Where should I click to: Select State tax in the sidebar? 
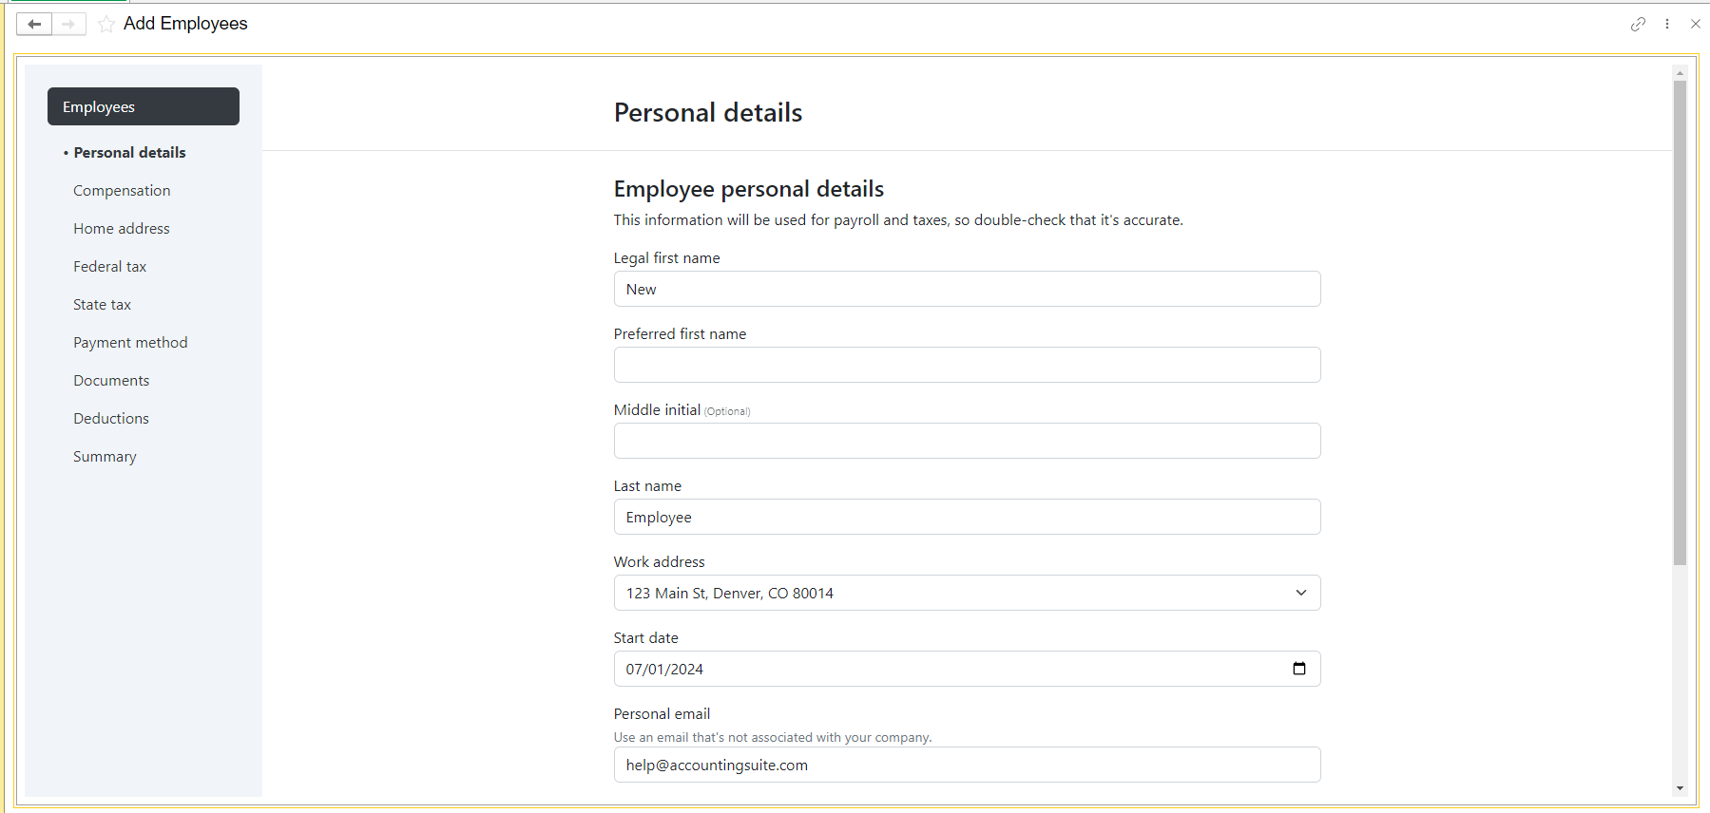point(102,304)
